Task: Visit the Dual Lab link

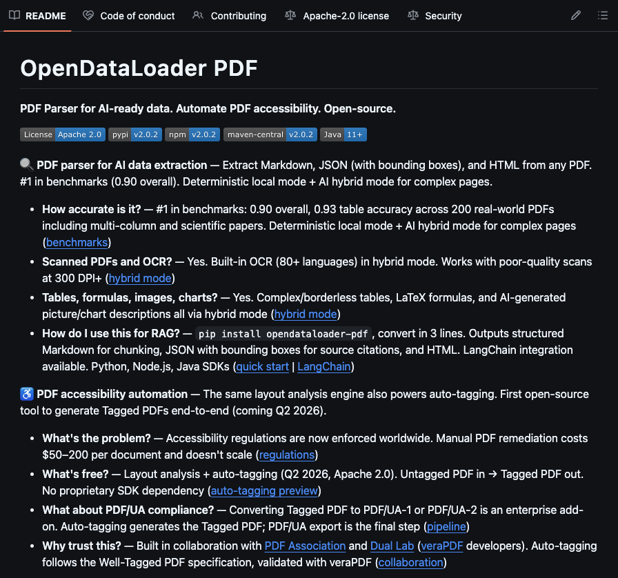Action: (392, 546)
